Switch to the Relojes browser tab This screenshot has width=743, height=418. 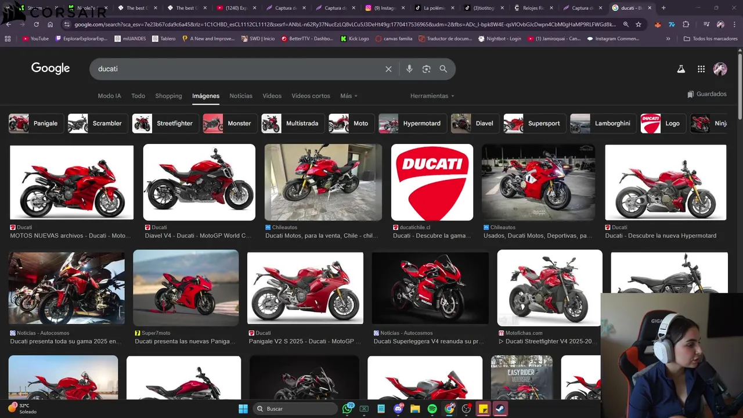point(533,8)
